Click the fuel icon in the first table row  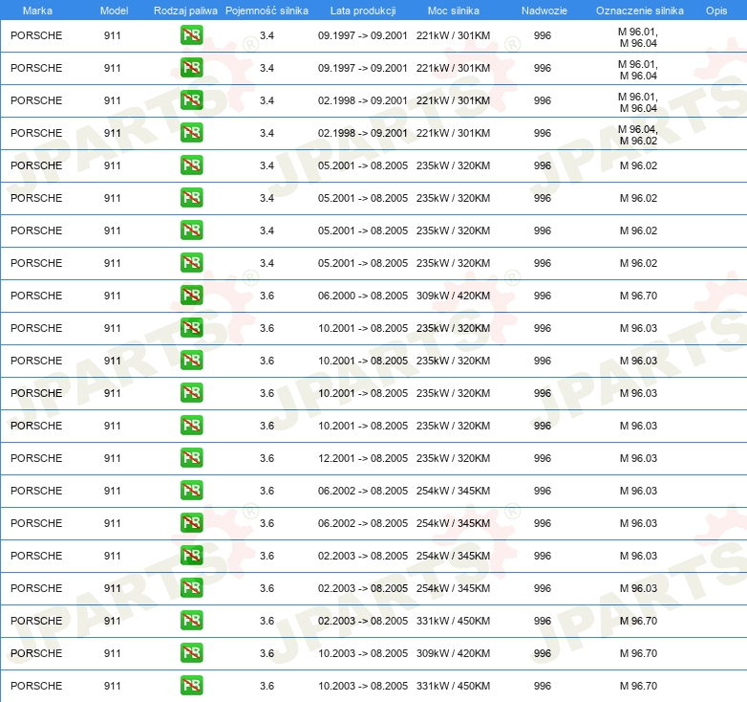[191, 36]
